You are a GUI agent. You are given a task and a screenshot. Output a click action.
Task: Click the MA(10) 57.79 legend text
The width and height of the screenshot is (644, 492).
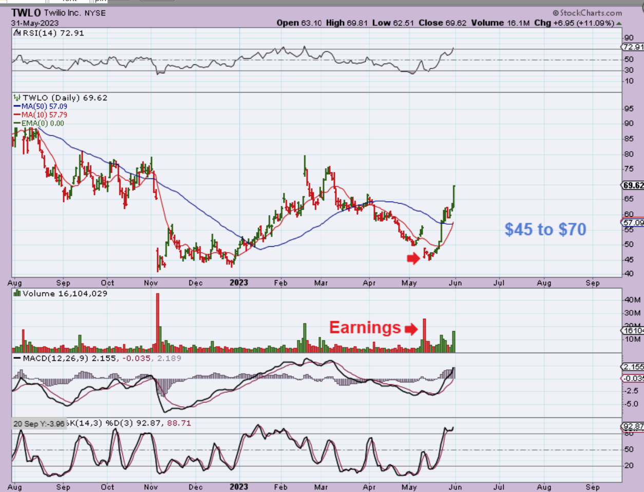point(44,115)
